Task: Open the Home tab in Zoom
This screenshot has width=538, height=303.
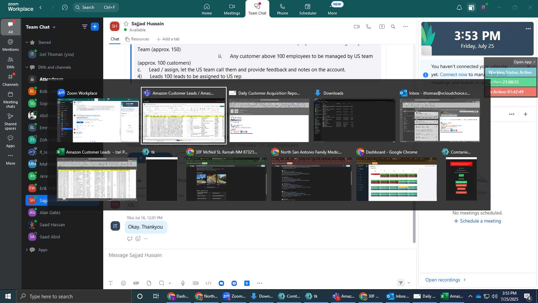Action: (x=207, y=9)
